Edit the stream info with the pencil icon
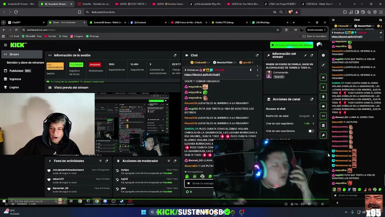385x217 pixels. point(305,55)
